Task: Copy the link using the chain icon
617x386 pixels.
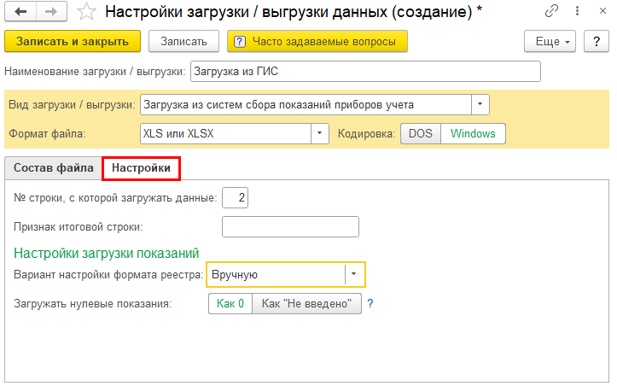Action: (x=551, y=11)
